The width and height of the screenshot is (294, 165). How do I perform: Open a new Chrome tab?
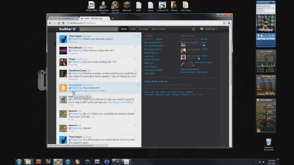113,18
